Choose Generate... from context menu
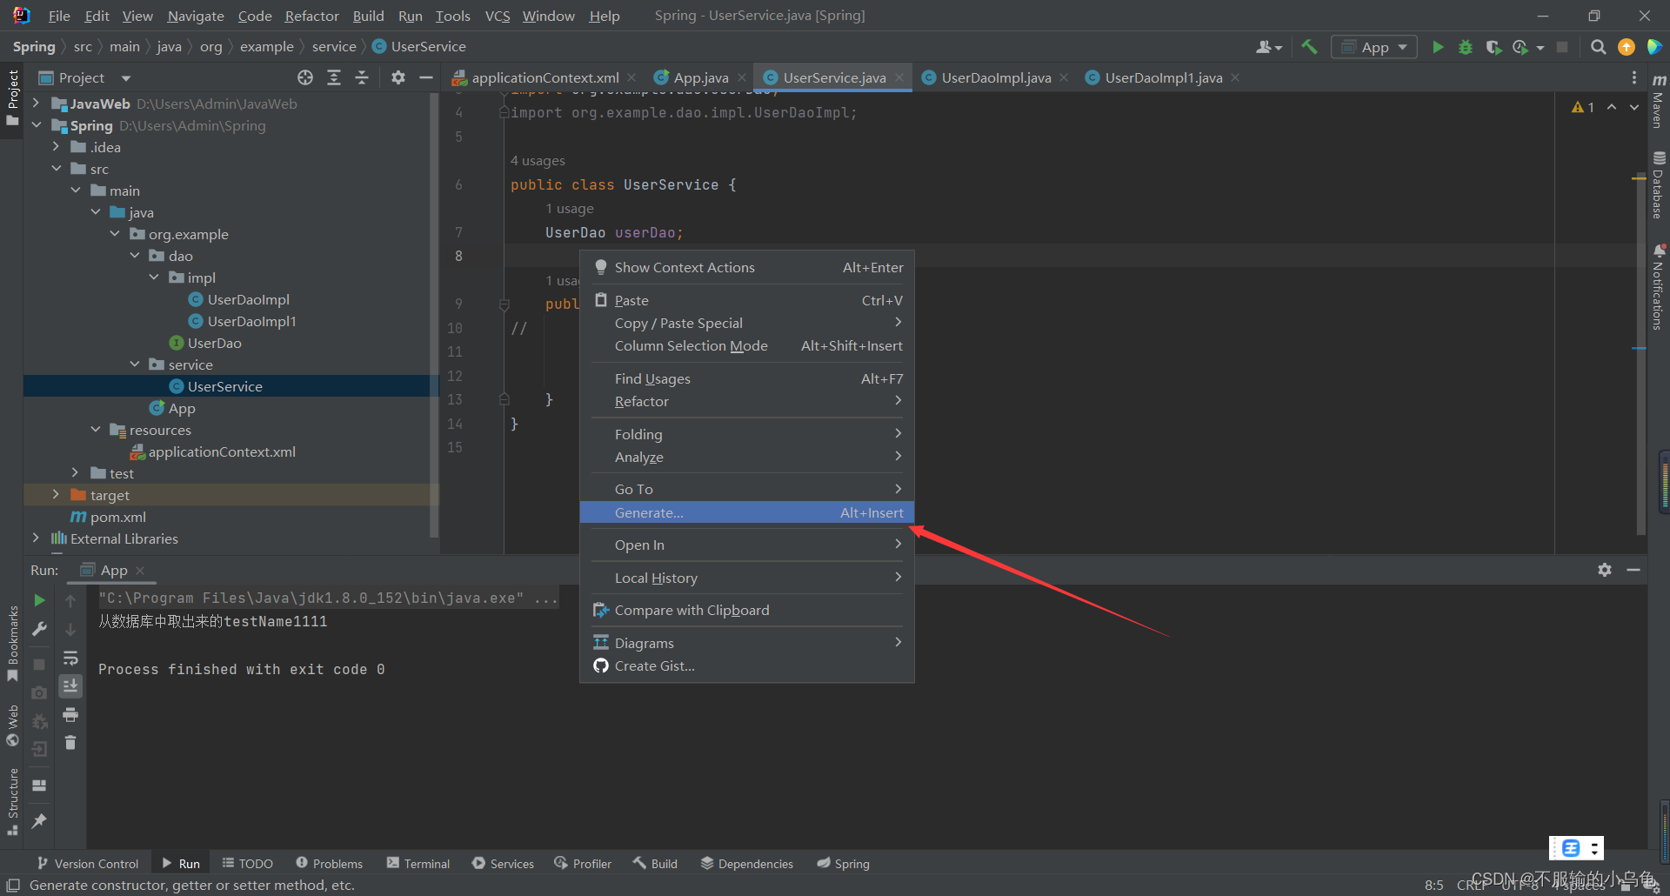Screen dimensions: 1670x896 pos(747,512)
